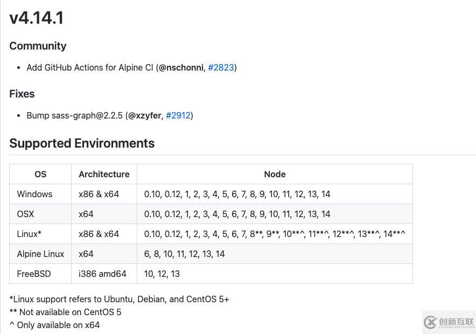Click the Community section heading
Screen dimensions: 476x334
[38, 46]
